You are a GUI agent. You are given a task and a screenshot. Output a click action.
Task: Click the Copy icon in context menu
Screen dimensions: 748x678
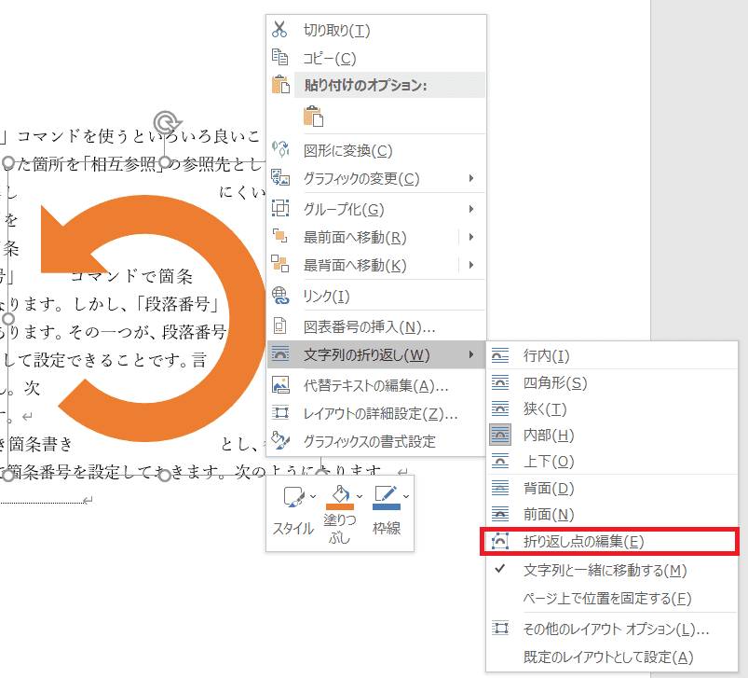280,58
